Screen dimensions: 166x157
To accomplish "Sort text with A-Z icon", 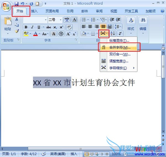I will (113, 34).
